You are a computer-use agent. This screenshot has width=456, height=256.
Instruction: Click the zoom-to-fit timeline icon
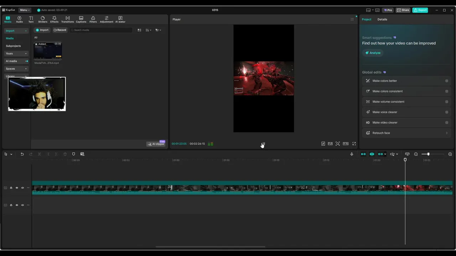(x=407, y=154)
